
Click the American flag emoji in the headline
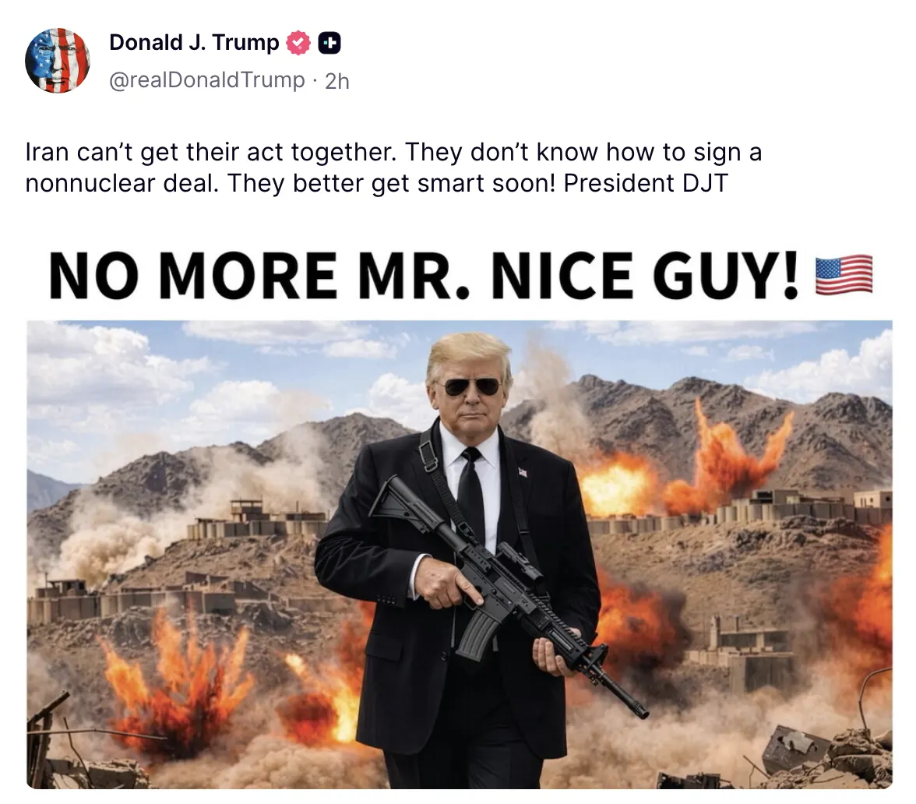click(844, 274)
